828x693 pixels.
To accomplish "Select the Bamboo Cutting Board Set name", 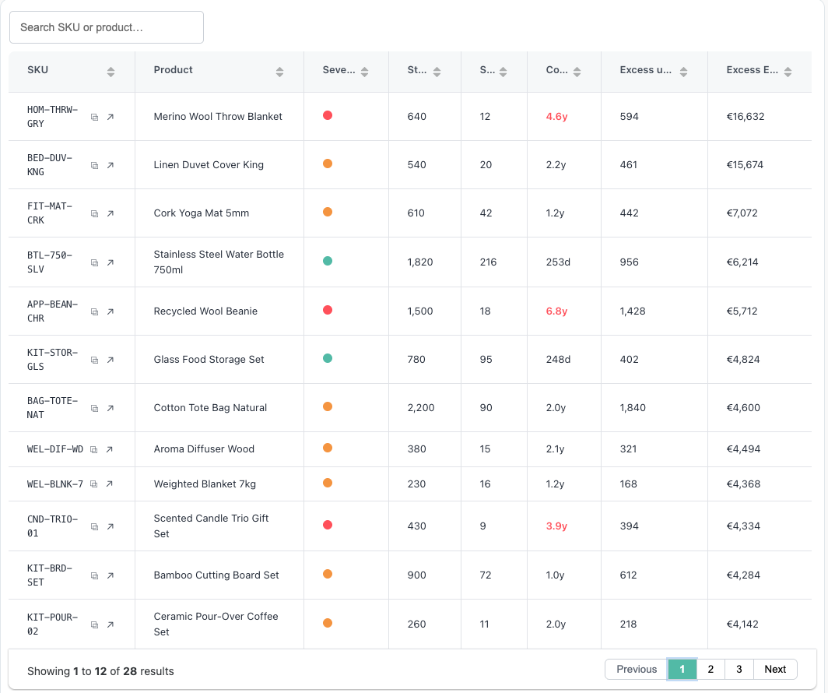I will 216,575.
